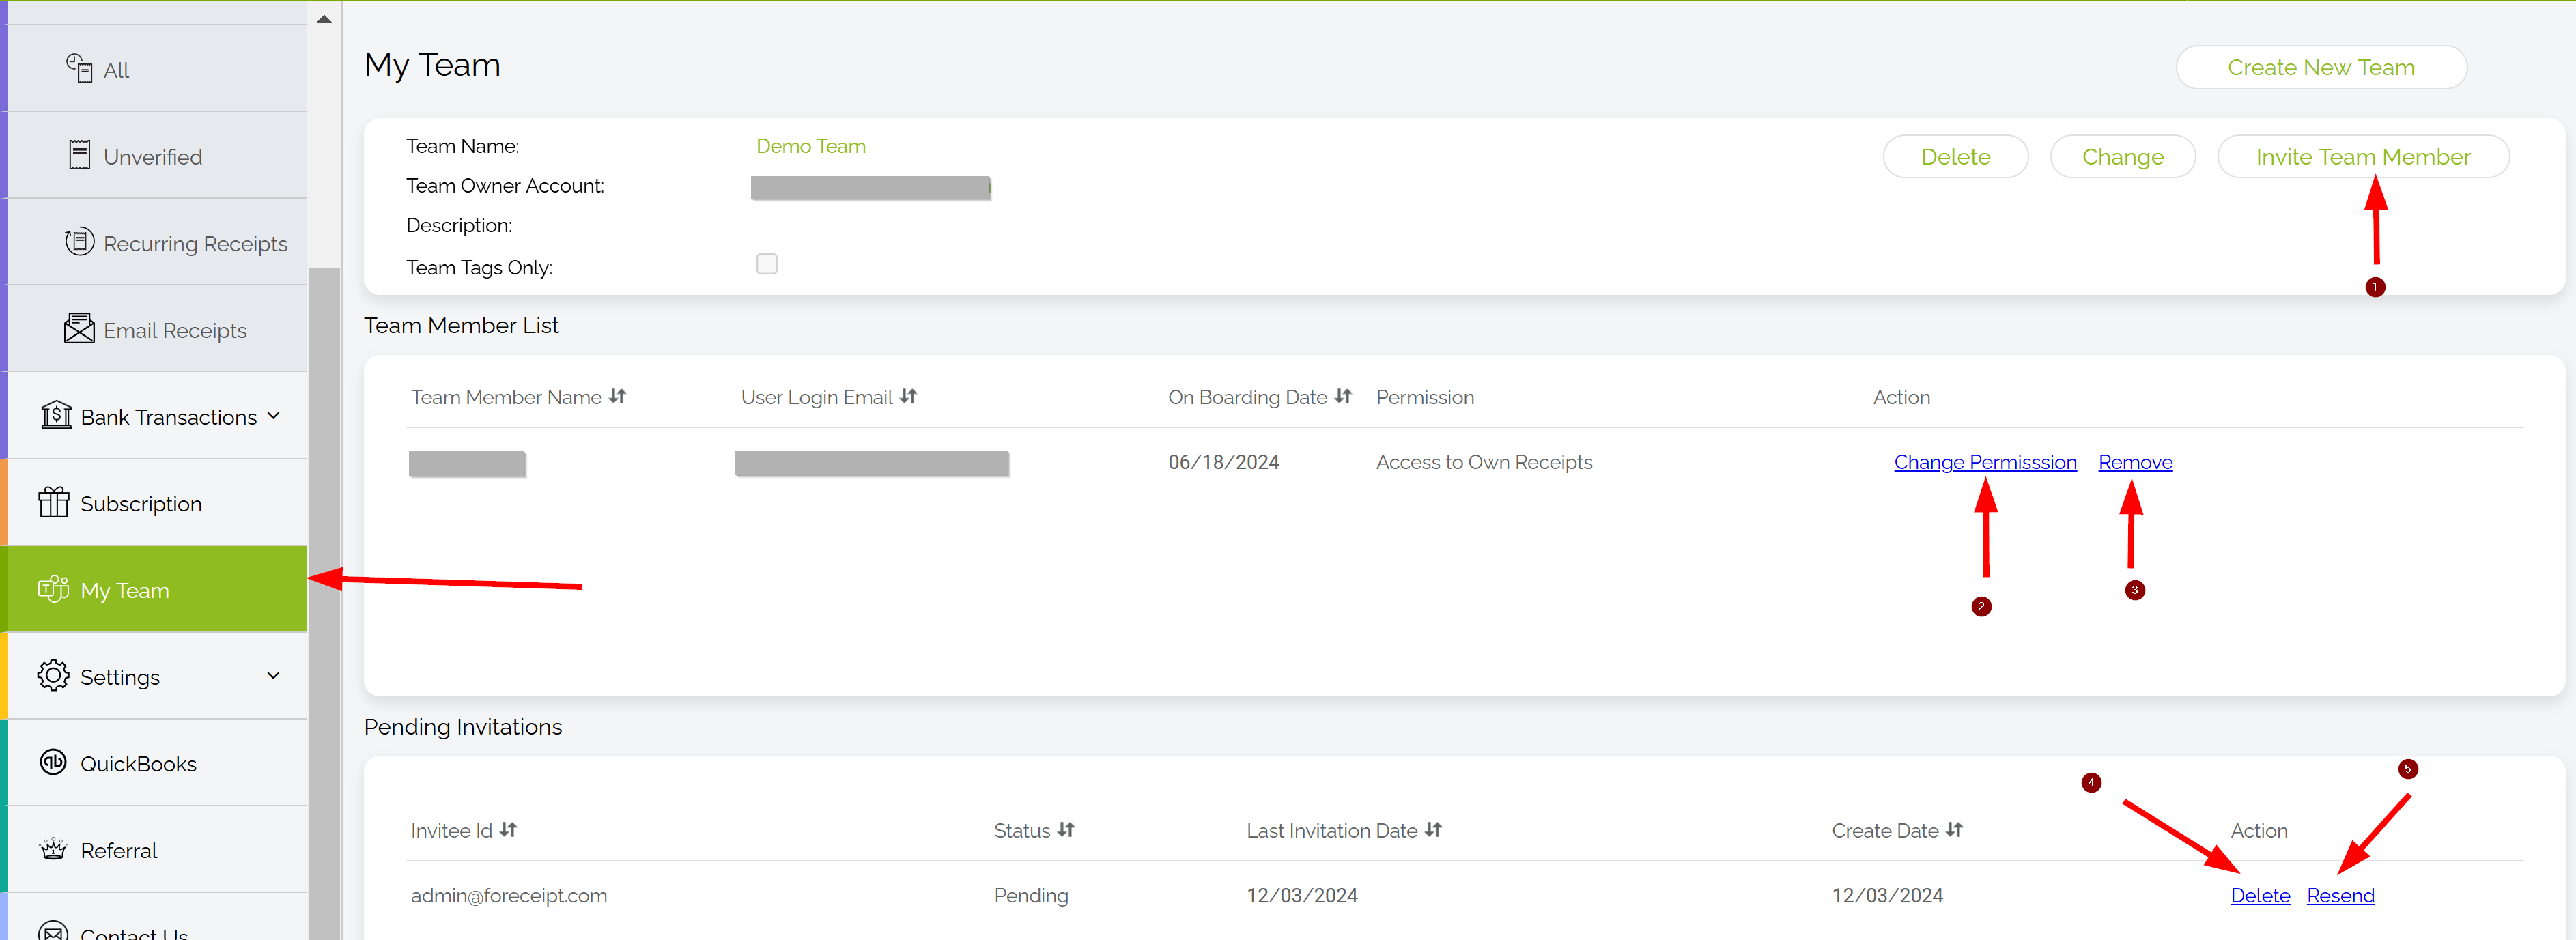
Task: Expand the Settings menu chevron
Action: point(274,676)
